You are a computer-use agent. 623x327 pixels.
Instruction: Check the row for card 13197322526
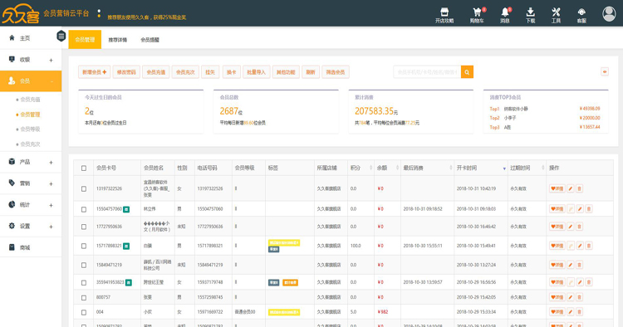[x=84, y=189]
